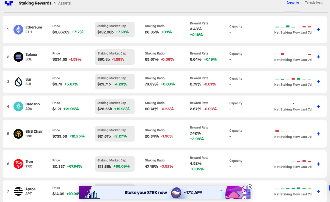Expand the Solana row with plus icon
This screenshot has height=202, width=330.
318,57
